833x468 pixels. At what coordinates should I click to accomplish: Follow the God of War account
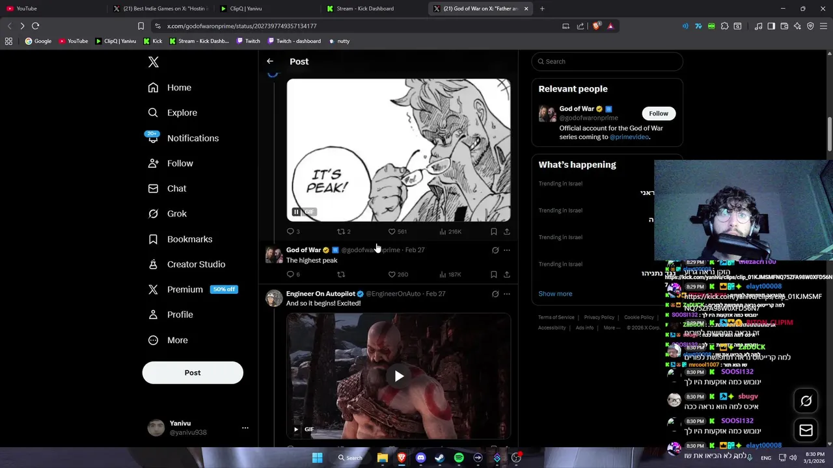pyautogui.click(x=659, y=113)
